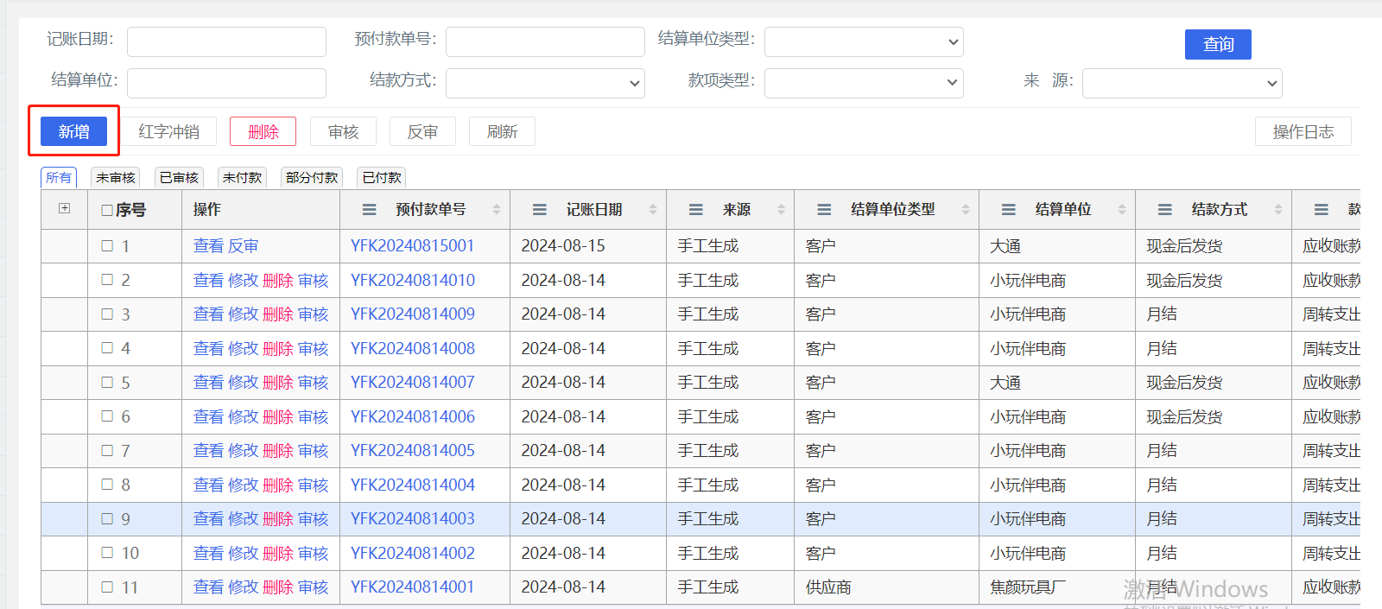Sort the 来源 column via sort arrows
This screenshot has width=1382, height=609.
(781, 210)
